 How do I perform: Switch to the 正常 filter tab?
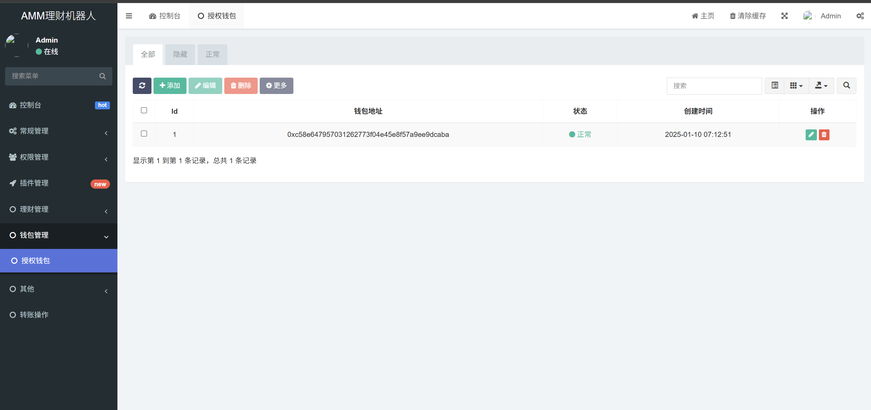[212, 54]
